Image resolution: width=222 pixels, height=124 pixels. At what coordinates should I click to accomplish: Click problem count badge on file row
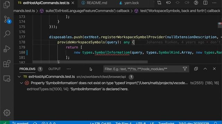(x=131, y=77)
